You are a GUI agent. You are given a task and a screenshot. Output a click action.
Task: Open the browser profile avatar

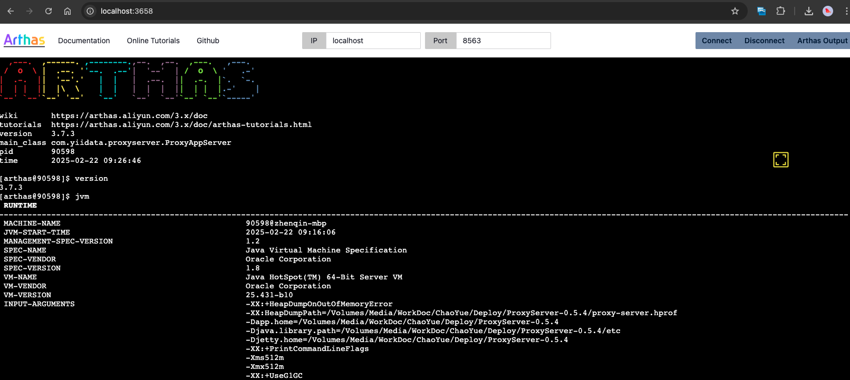828,11
